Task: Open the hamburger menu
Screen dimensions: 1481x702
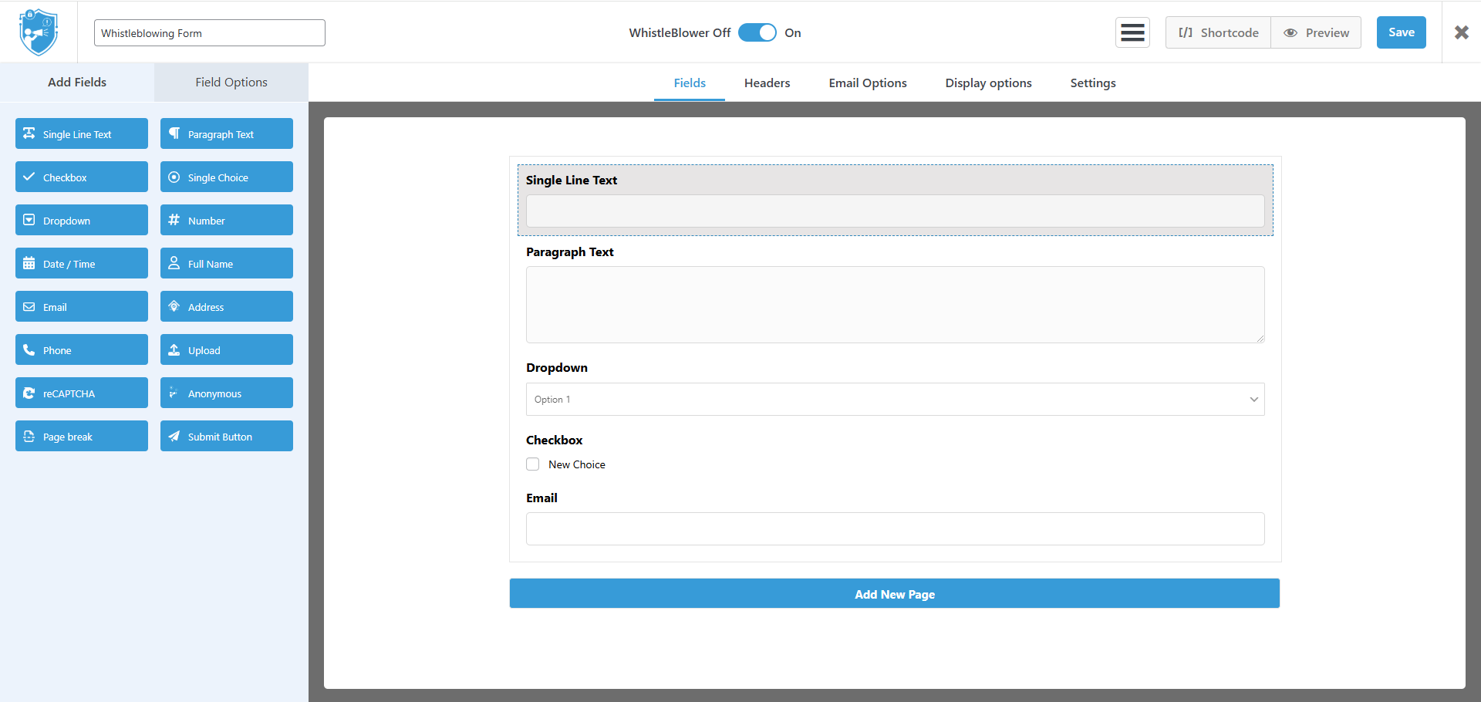Action: (1132, 32)
